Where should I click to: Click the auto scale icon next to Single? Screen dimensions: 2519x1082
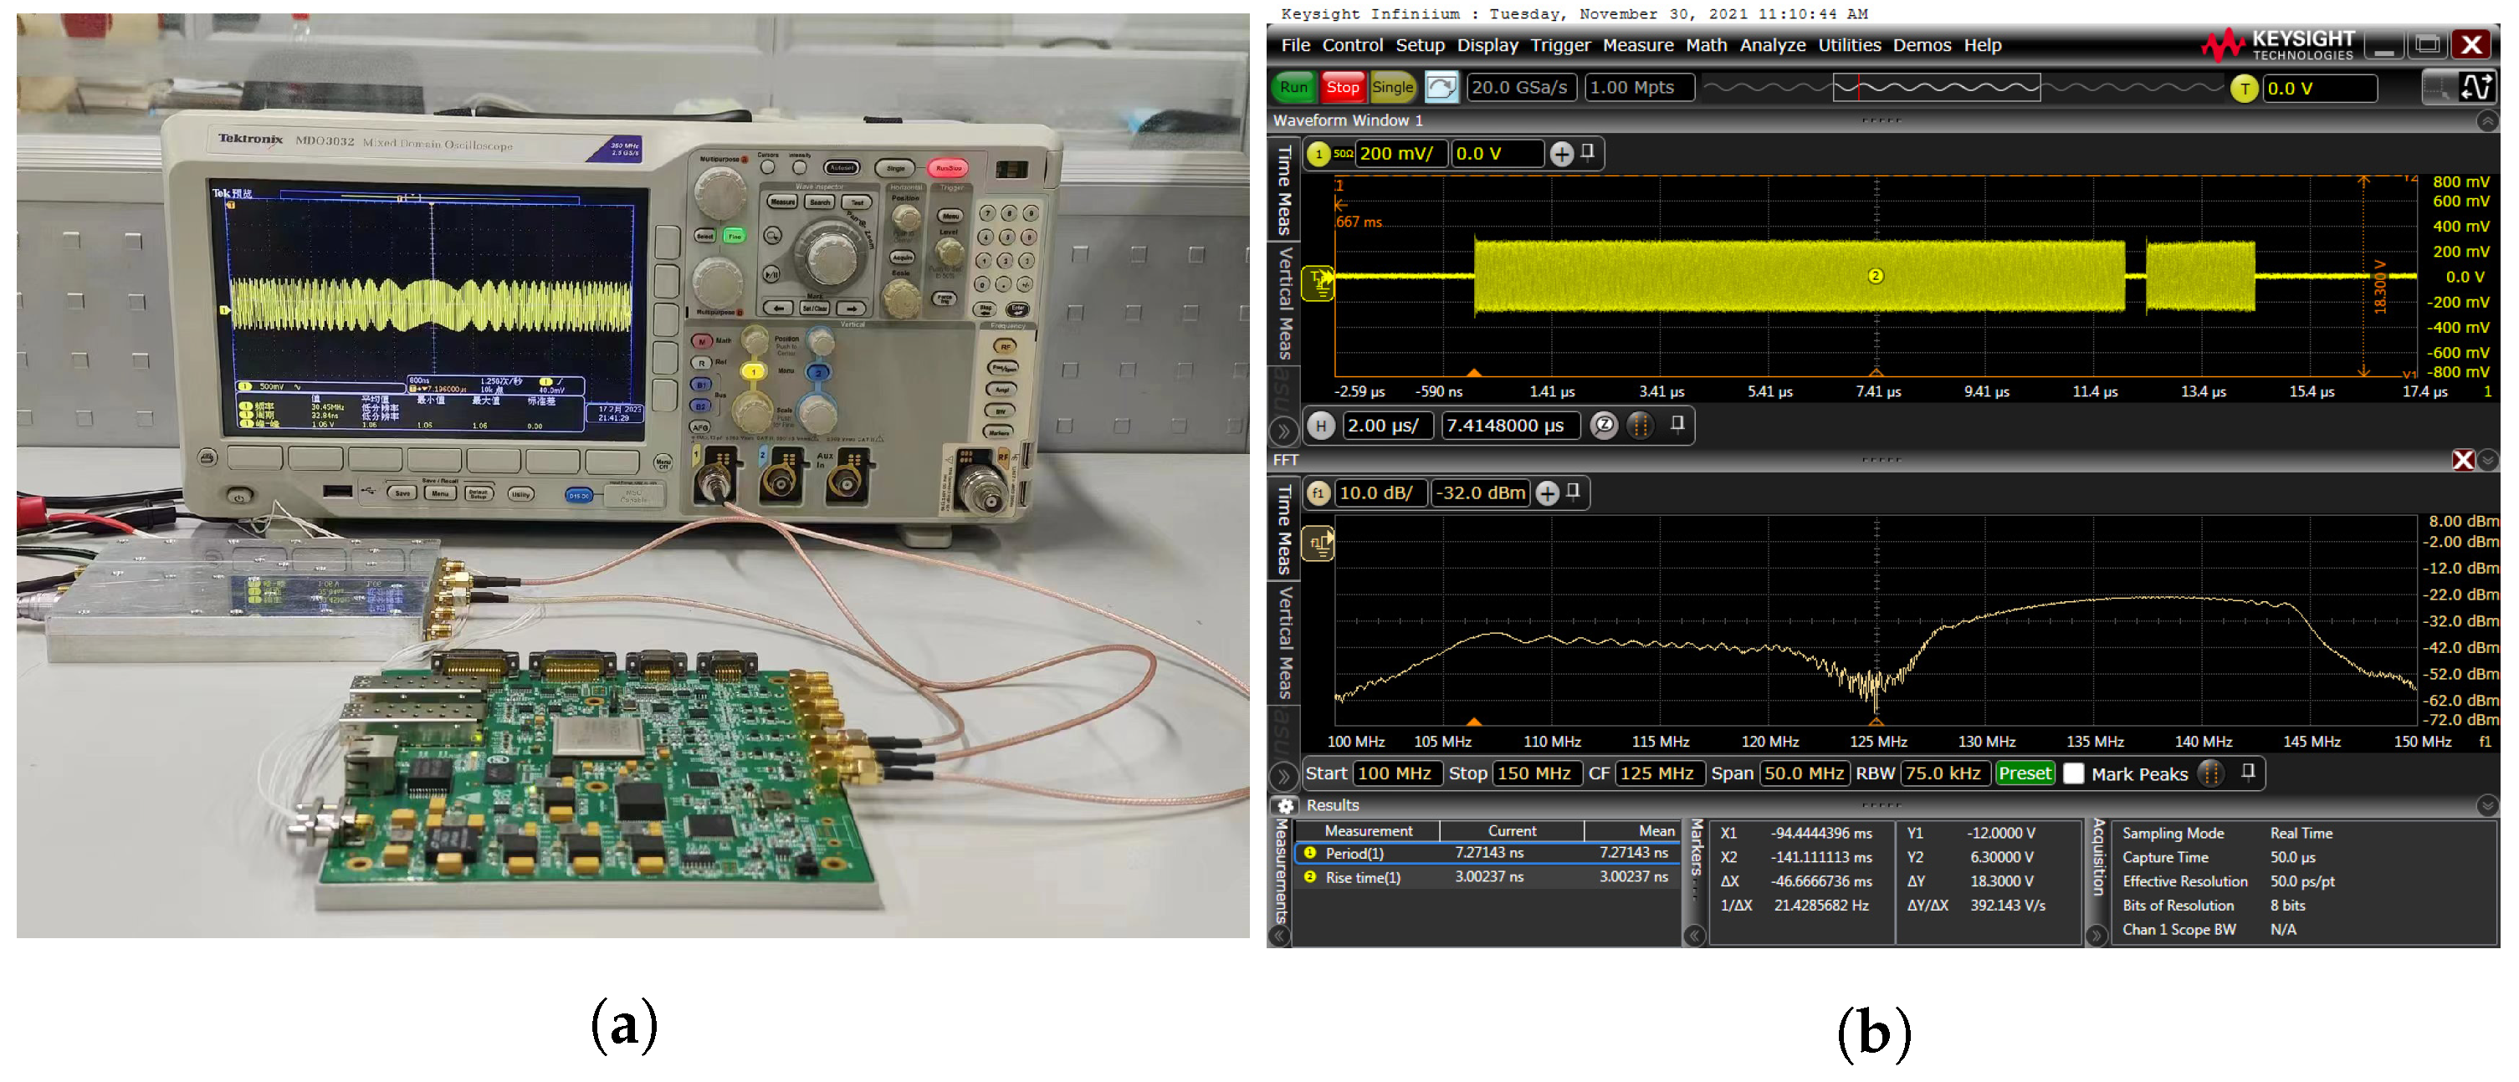pyautogui.click(x=1441, y=88)
